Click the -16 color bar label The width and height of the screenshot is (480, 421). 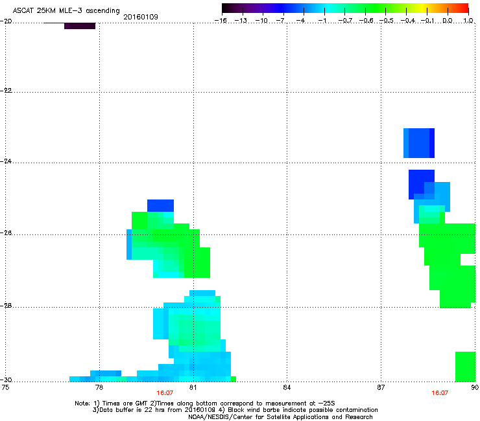click(221, 21)
